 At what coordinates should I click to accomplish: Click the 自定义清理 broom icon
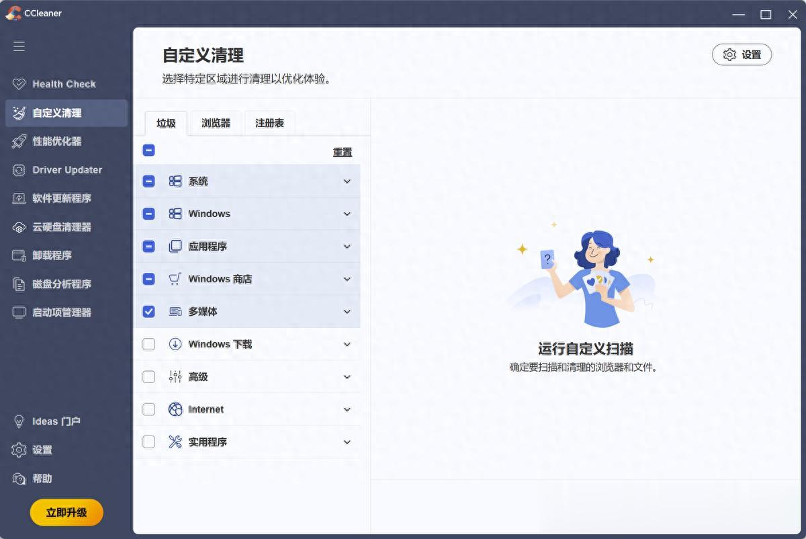[x=19, y=113]
